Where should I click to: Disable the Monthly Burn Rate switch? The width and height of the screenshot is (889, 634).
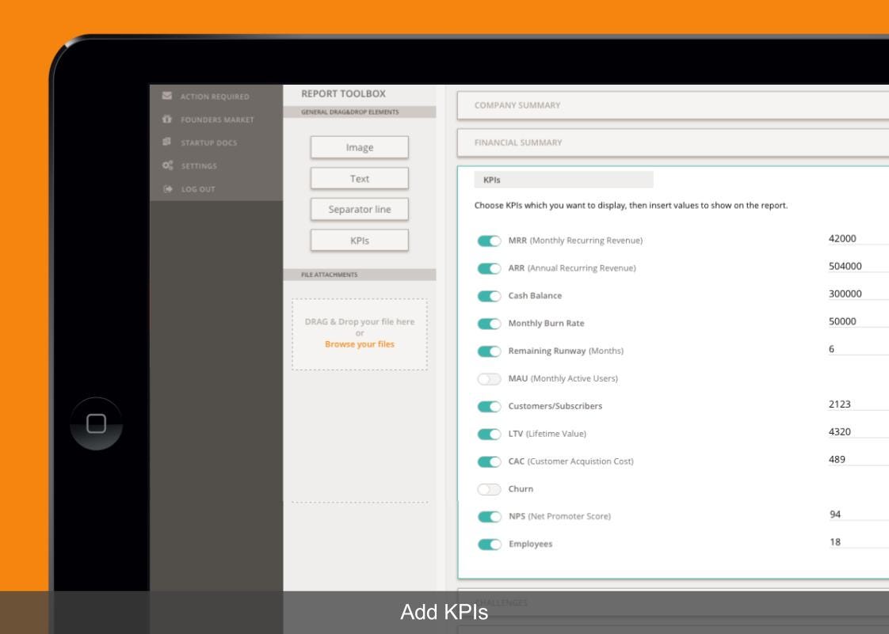pos(490,324)
